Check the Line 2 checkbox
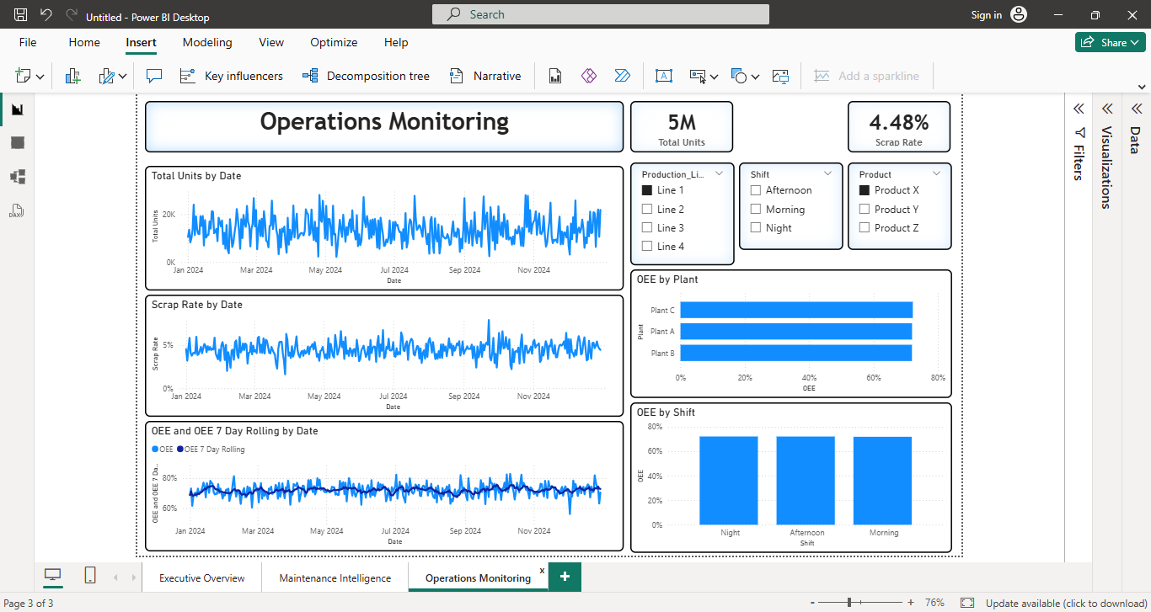 click(649, 209)
